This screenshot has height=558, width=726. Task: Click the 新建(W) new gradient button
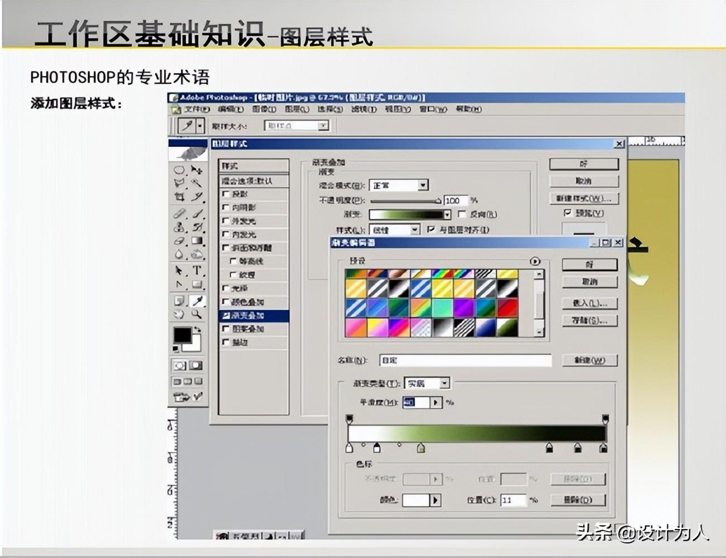click(590, 360)
